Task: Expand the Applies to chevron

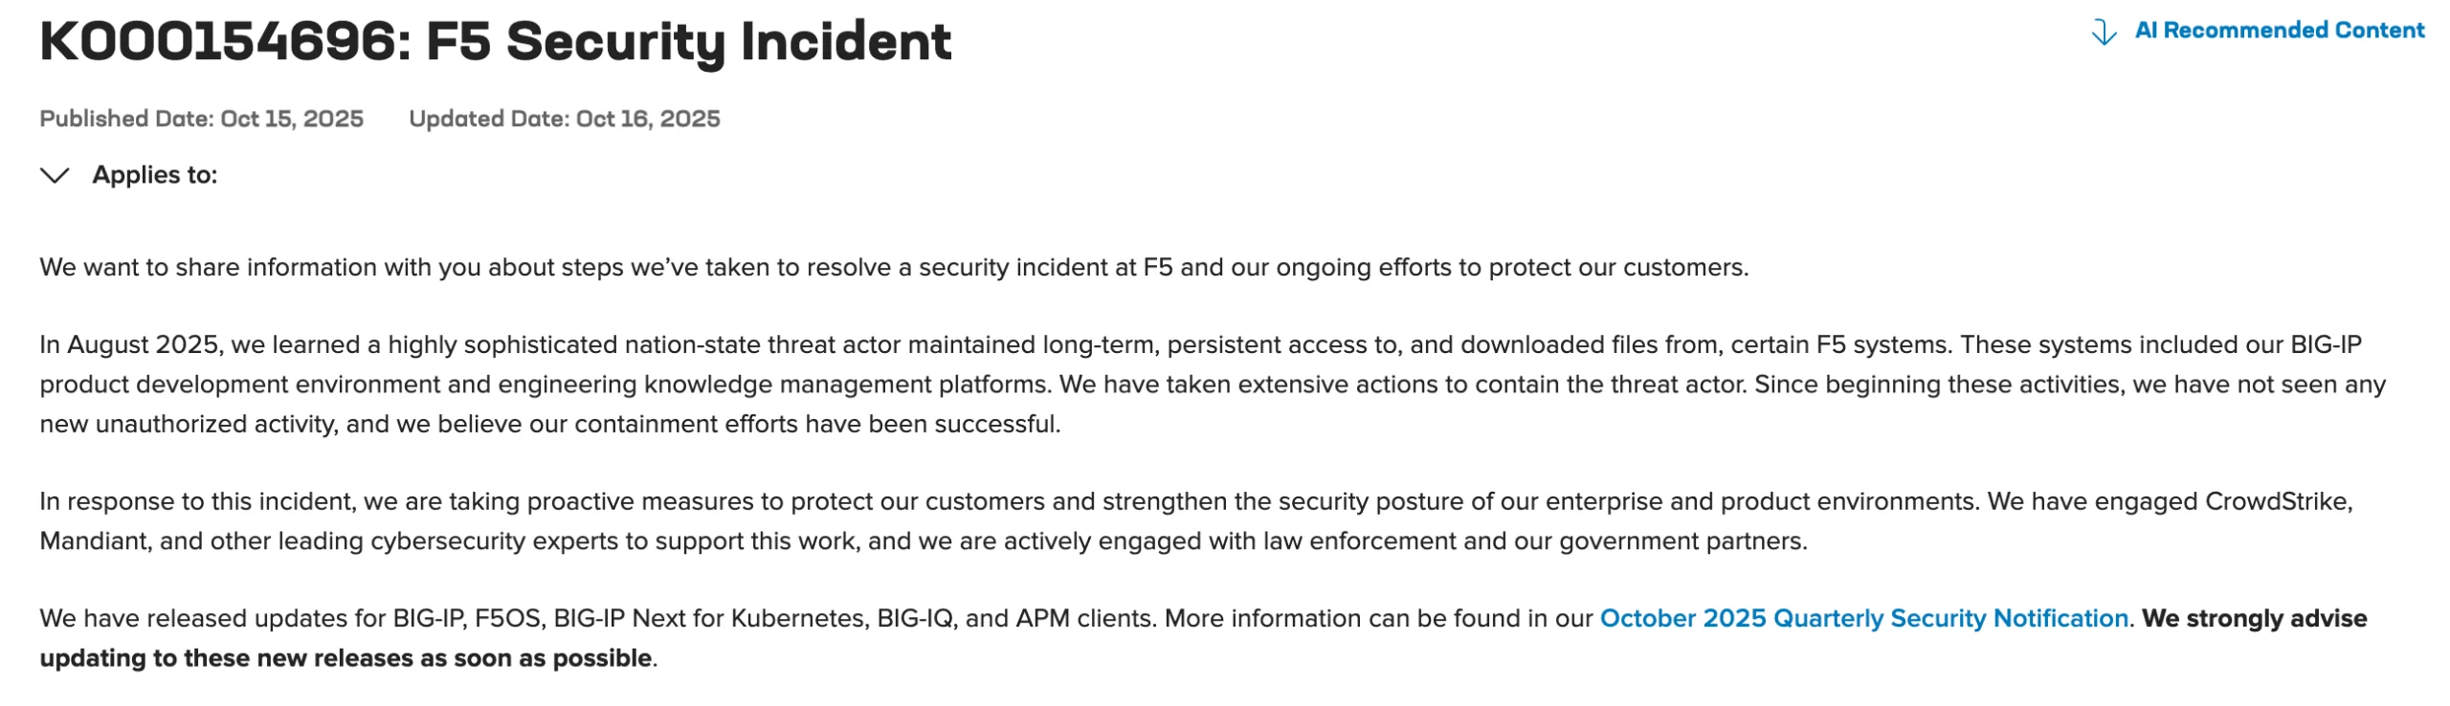Action: (x=55, y=175)
